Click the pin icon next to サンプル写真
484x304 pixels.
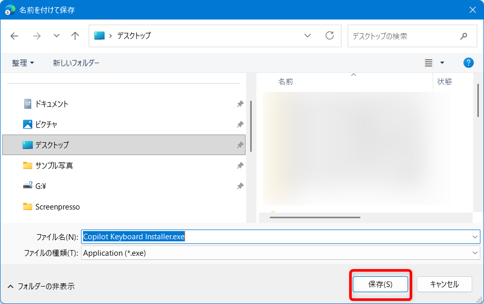tap(240, 165)
